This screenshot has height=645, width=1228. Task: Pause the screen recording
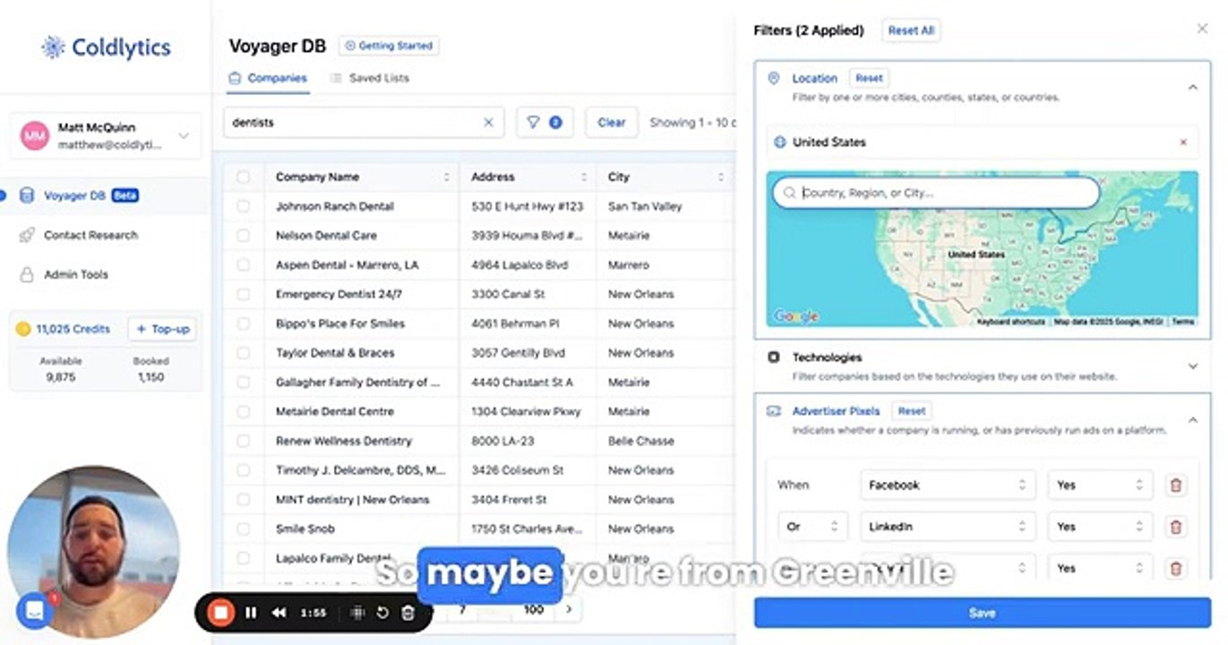(251, 613)
